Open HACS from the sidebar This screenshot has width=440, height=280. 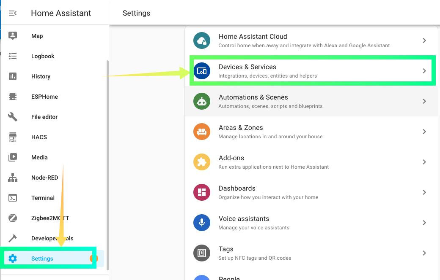(x=53, y=137)
